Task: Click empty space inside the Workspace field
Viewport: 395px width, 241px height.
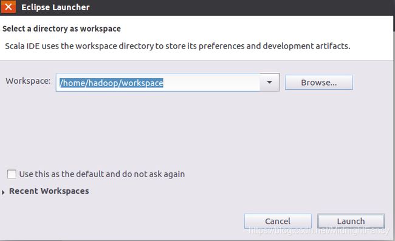Action: [211, 83]
